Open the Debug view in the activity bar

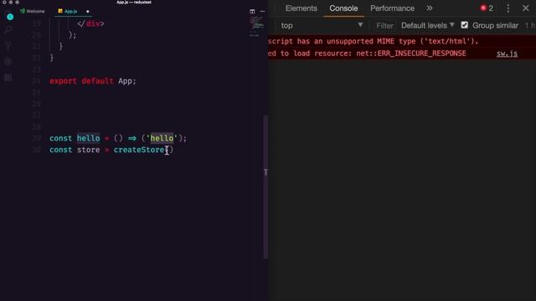8,62
